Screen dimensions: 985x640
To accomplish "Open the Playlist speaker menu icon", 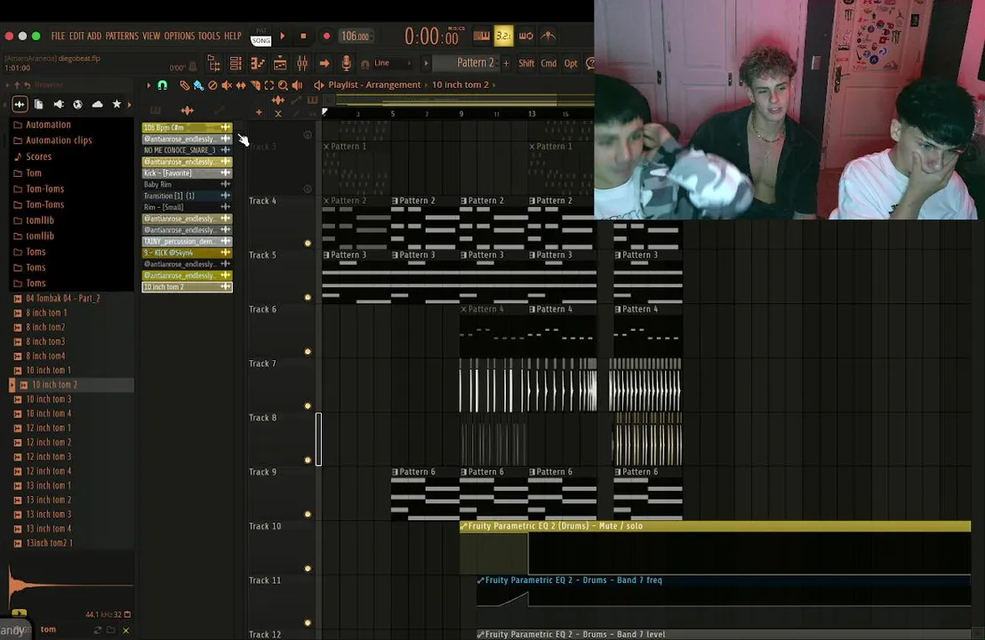I will pos(318,84).
